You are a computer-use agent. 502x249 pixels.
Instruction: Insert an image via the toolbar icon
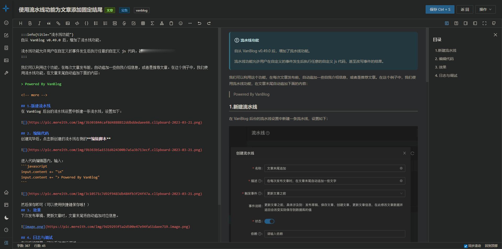point(68,23)
